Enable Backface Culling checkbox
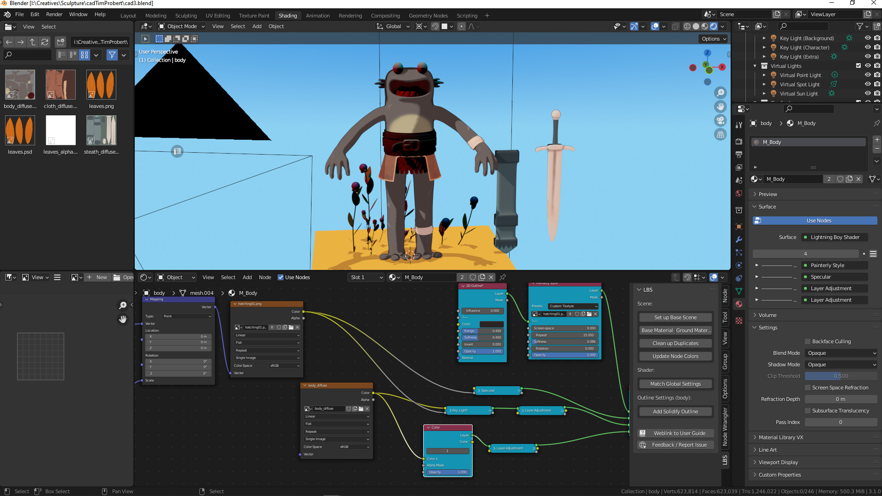 click(808, 341)
